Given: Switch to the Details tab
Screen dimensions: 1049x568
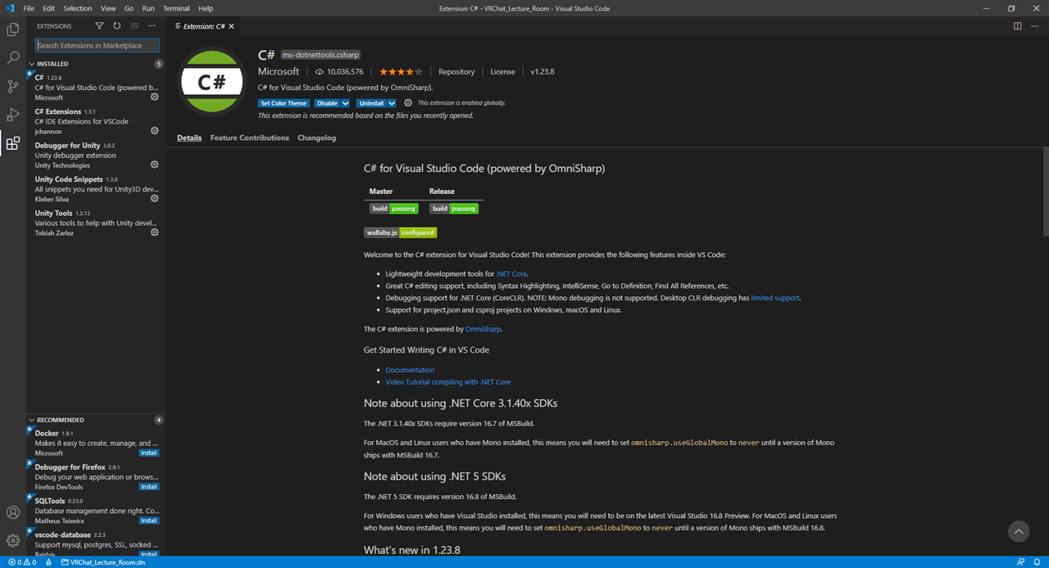Looking at the screenshot, I should [189, 137].
